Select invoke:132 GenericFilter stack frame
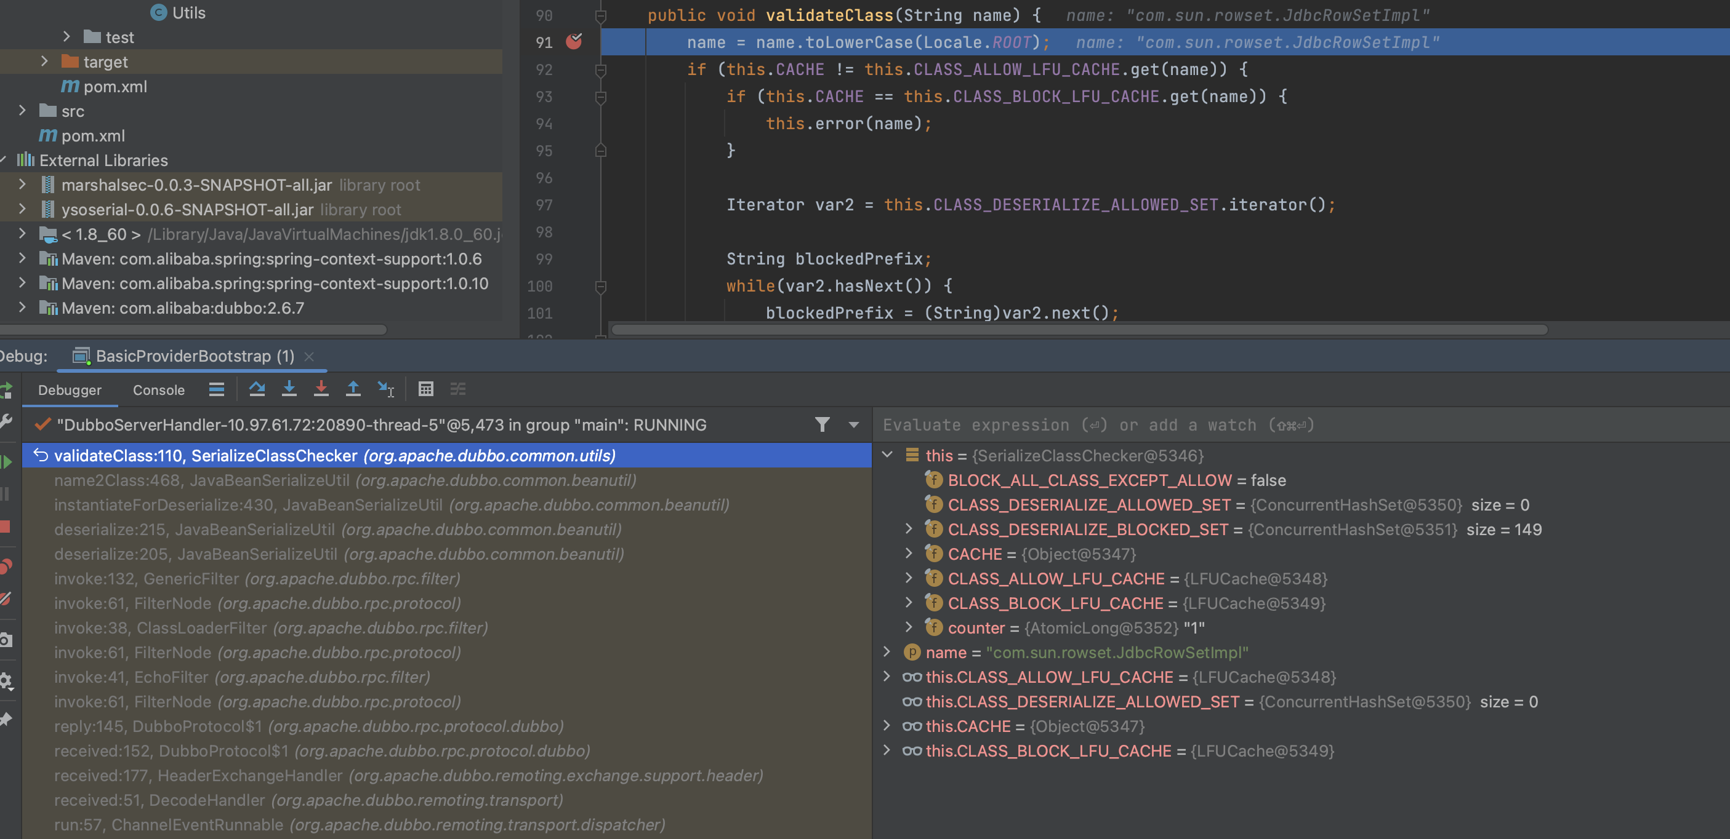Screen dimensions: 1730x839 (x=446, y=579)
